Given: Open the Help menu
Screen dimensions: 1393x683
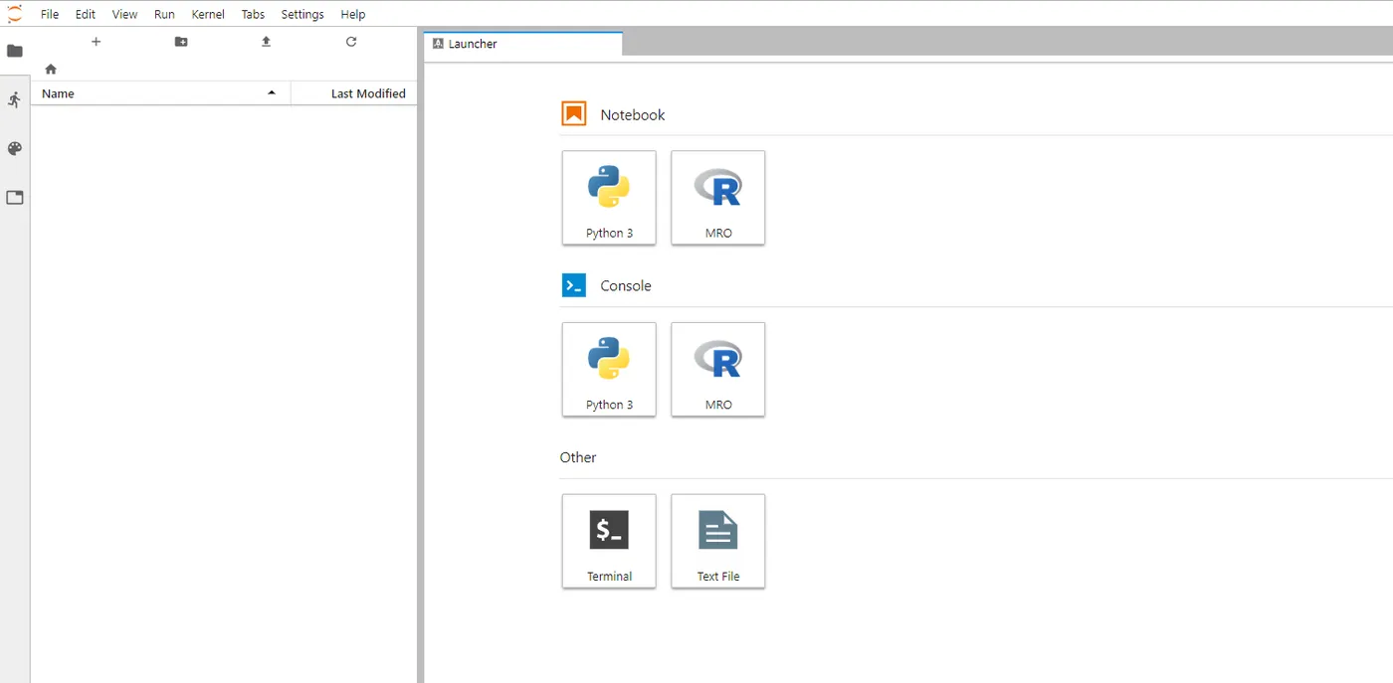Looking at the screenshot, I should [353, 14].
